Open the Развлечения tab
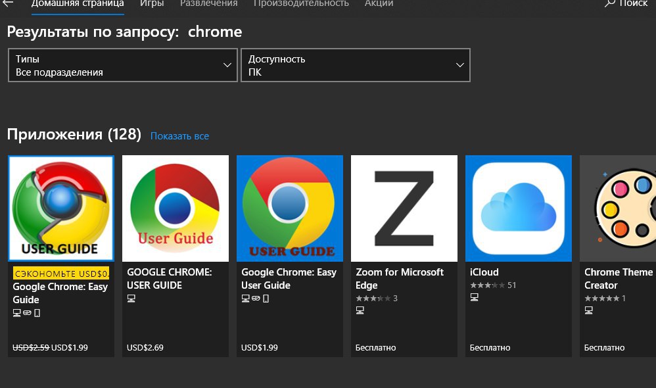The height and width of the screenshot is (388, 656). [x=209, y=3]
